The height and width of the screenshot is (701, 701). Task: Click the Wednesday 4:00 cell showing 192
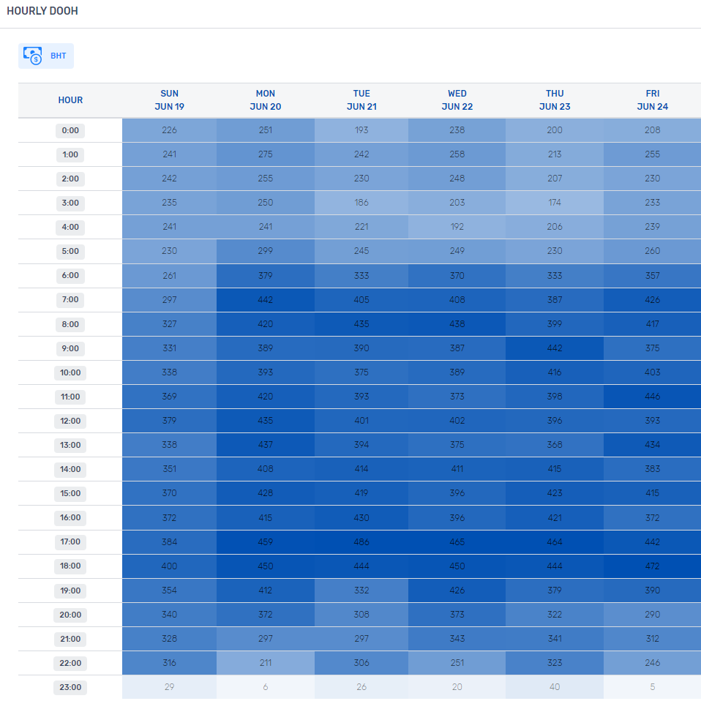tap(457, 227)
